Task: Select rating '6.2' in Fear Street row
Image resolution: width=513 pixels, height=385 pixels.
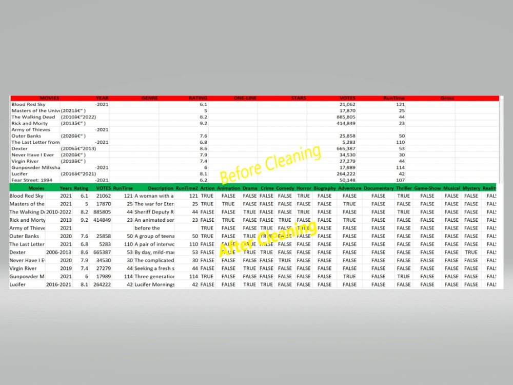Action: pyautogui.click(x=204, y=180)
